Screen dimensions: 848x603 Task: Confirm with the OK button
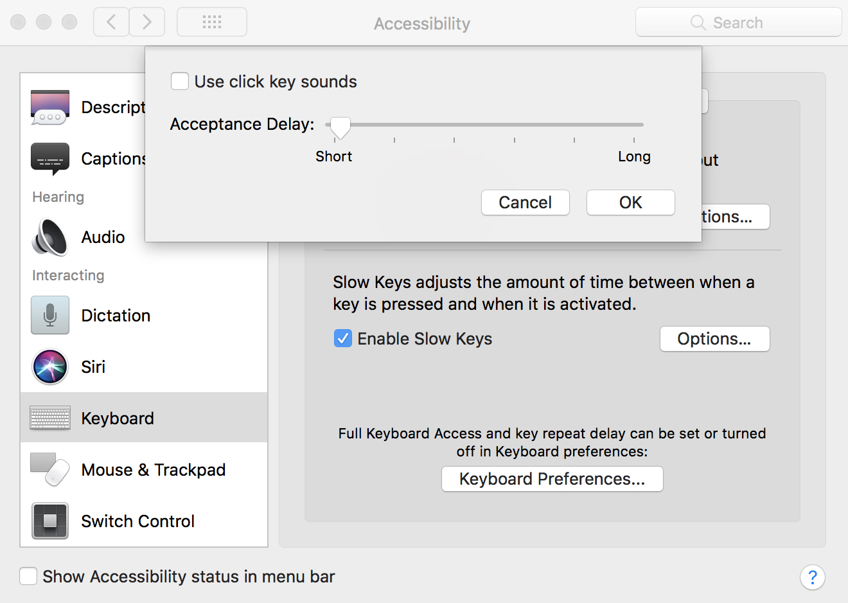[x=631, y=203]
